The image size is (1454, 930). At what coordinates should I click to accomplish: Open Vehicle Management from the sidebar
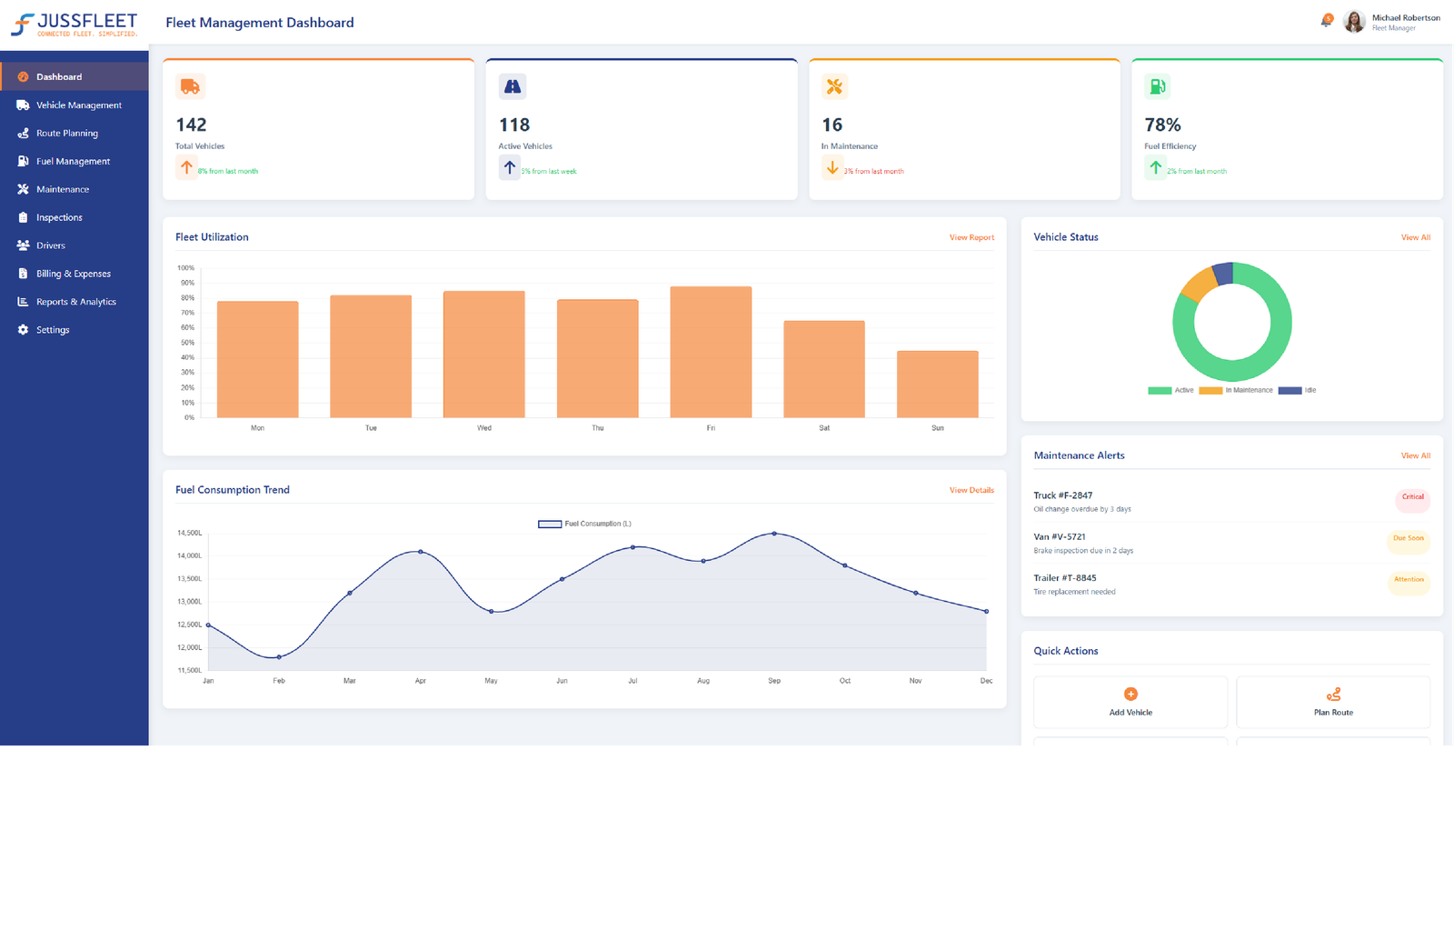pos(78,105)
